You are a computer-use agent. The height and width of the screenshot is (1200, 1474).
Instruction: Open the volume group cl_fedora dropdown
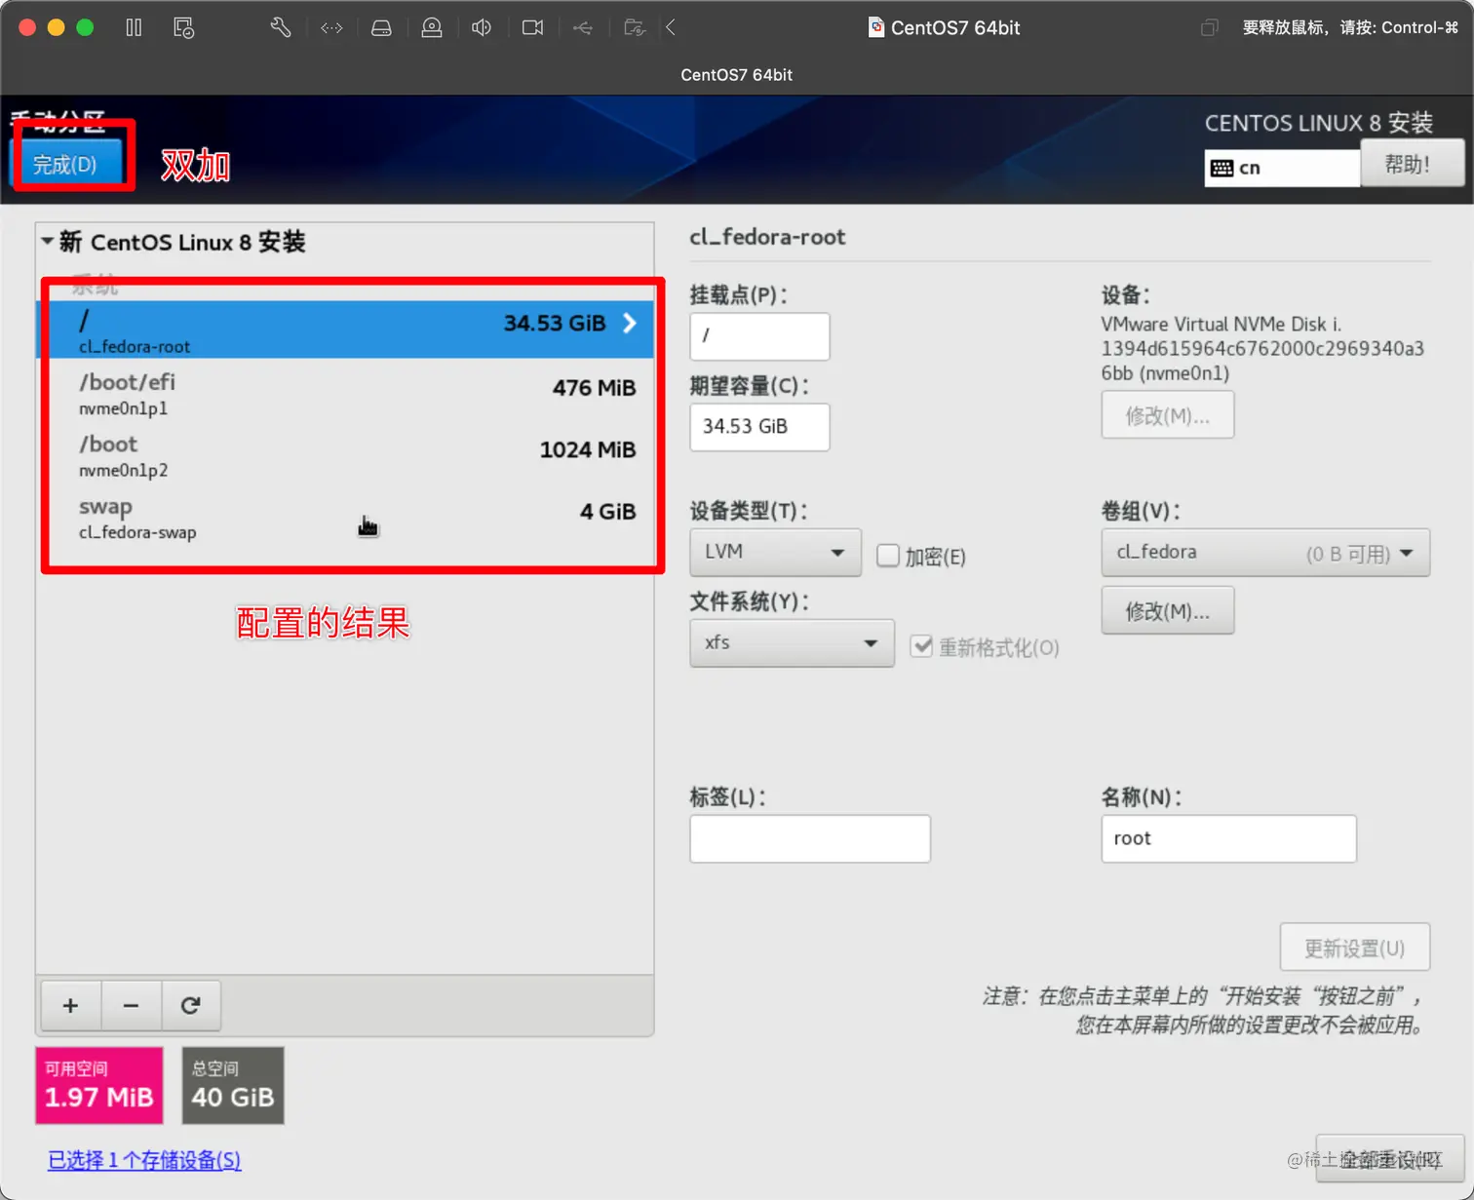click(x=1265, y=553)
